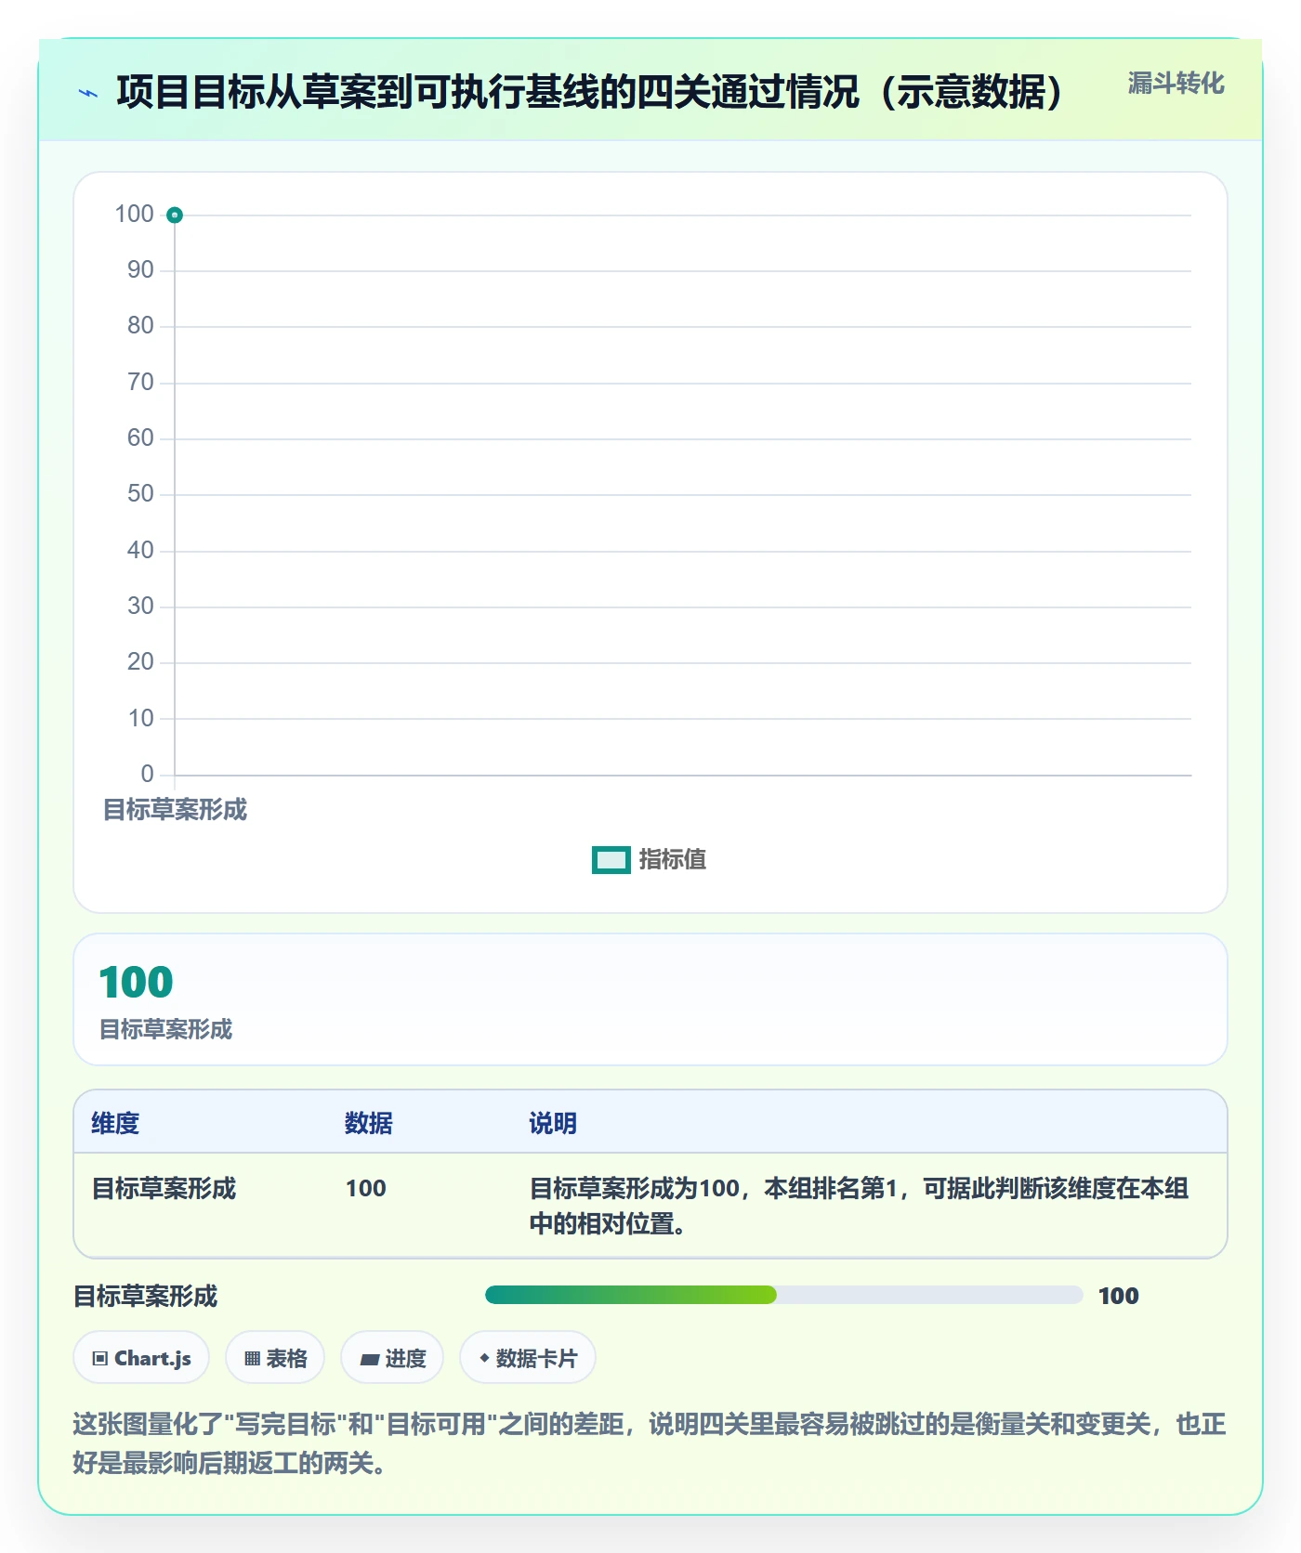Click the square icon in the Chart.js chip

100,1359
